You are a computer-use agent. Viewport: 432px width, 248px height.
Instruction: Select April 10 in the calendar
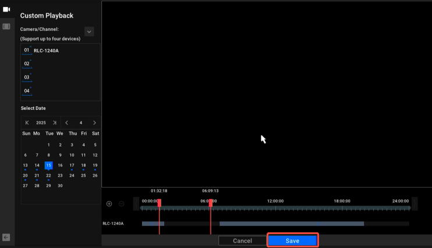(72, 155)
